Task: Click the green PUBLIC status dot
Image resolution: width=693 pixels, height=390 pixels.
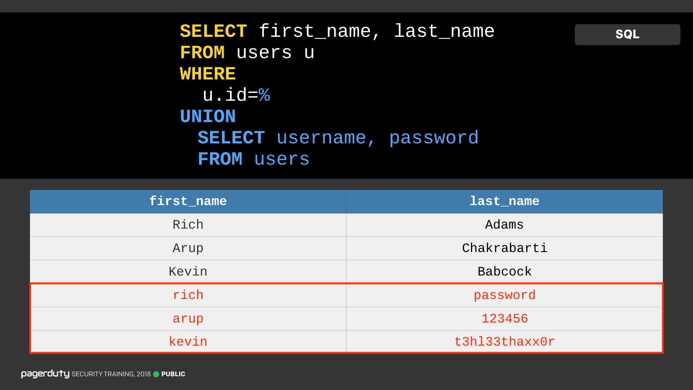Action: [156, 374]
